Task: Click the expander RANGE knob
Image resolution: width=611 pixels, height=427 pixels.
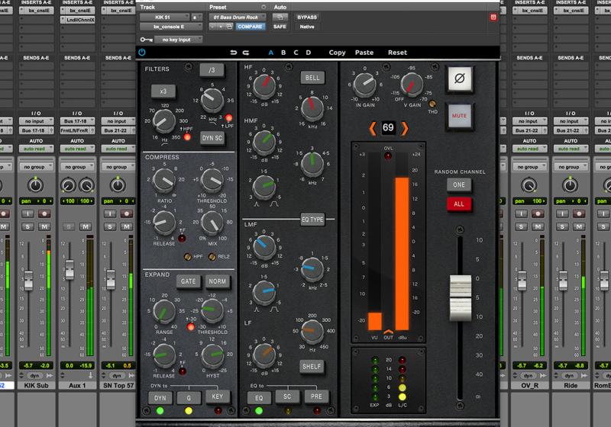Action: click(x=164, y=312)
